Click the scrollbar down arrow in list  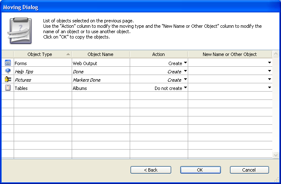[276, 155]
